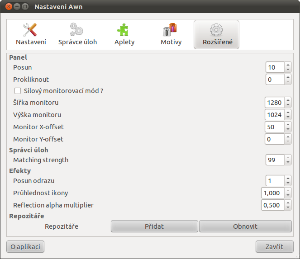Close the Nastavení Awn window
The image size is (300, 259).
9,7
